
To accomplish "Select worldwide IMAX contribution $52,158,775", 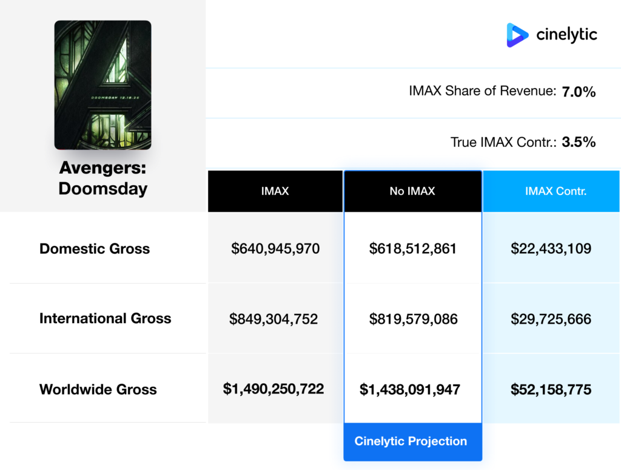I will (x=551, y=390).
